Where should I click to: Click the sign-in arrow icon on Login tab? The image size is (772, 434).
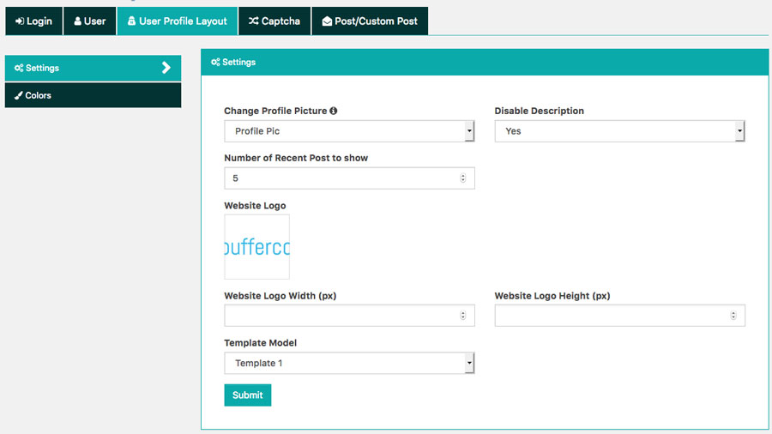(20, 21)
